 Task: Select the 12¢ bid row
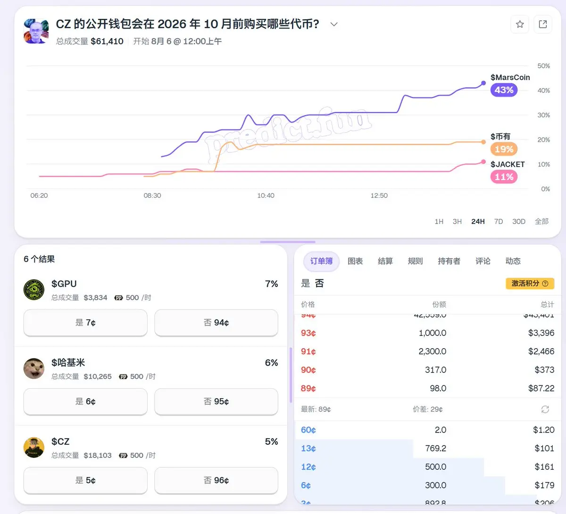[x=427, y=467]
